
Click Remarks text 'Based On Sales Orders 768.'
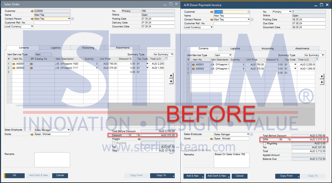pos(230,154)
